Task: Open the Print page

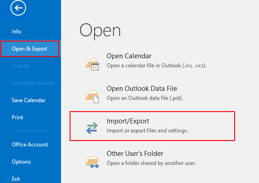Action: click(17, 117)
